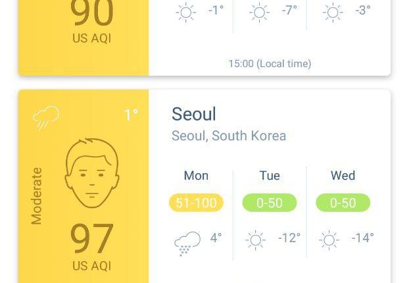Tap Monday's snow cloud forecast icon
The image size is (409, 283).
point(187,244)
